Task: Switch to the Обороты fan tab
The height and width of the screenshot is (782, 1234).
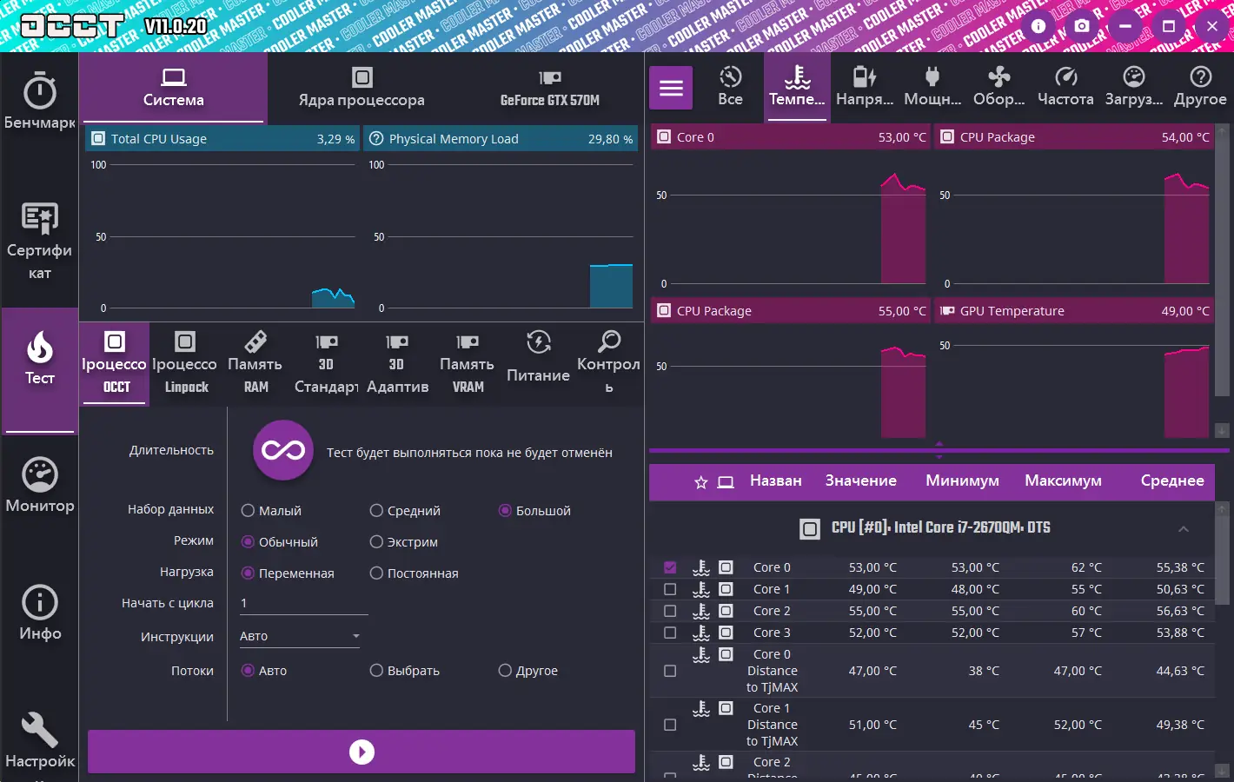Action: (998, 87)
